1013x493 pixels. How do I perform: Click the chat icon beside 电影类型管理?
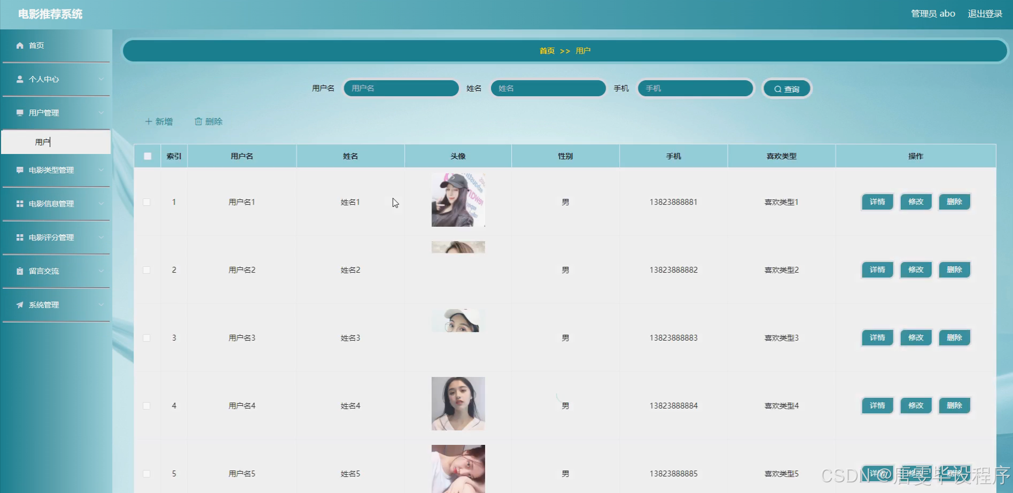pyautogui.click(x=20, y=170)
